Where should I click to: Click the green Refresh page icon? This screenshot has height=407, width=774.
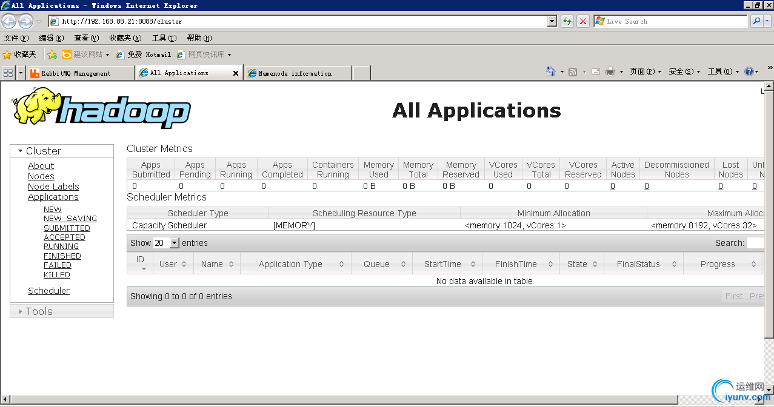[567, 21]
